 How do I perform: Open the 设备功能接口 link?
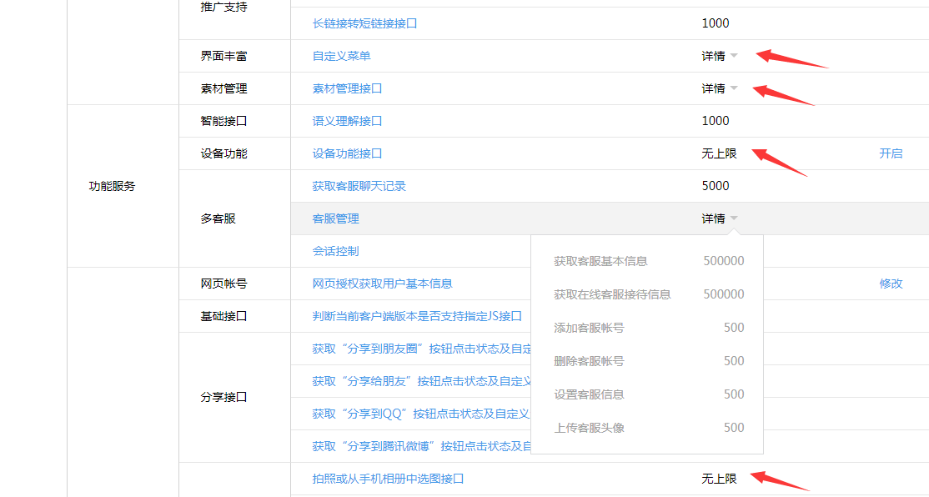click(347, 153)
